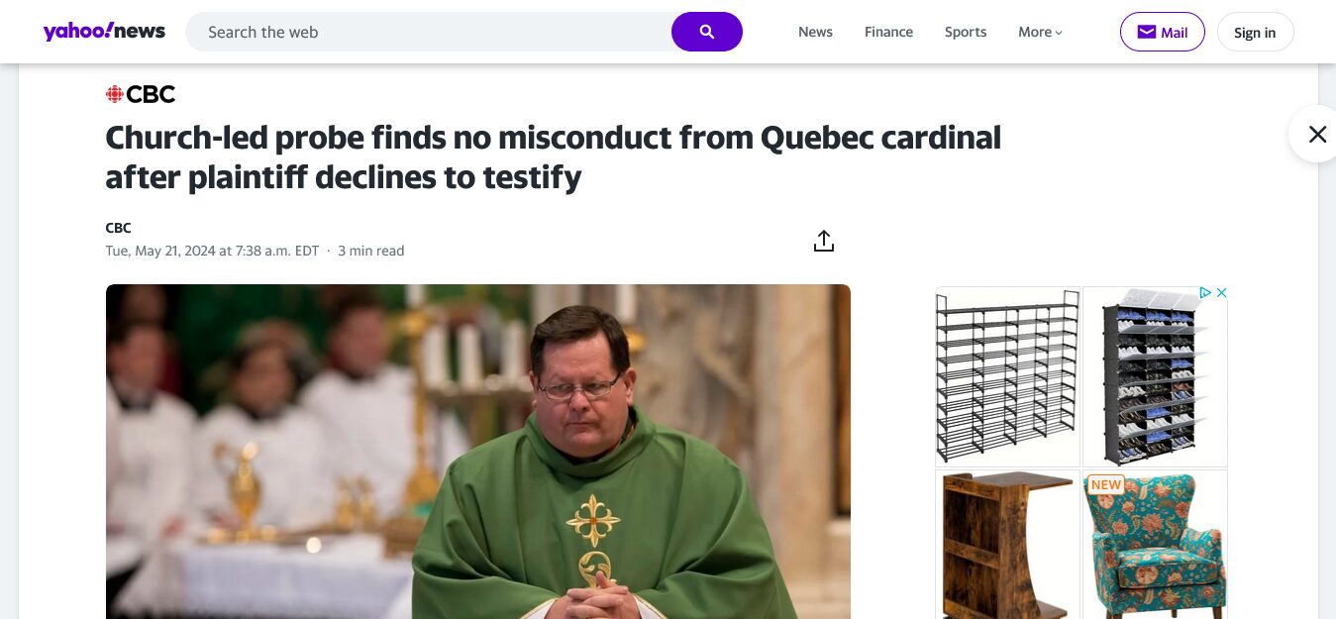
Task: Open the cardinal article photo
Action: [478, 451]
